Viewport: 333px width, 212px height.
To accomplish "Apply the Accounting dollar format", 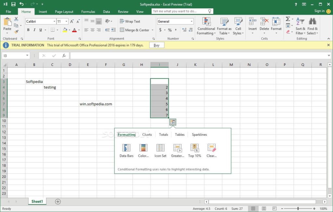I will tap(160, 30).
